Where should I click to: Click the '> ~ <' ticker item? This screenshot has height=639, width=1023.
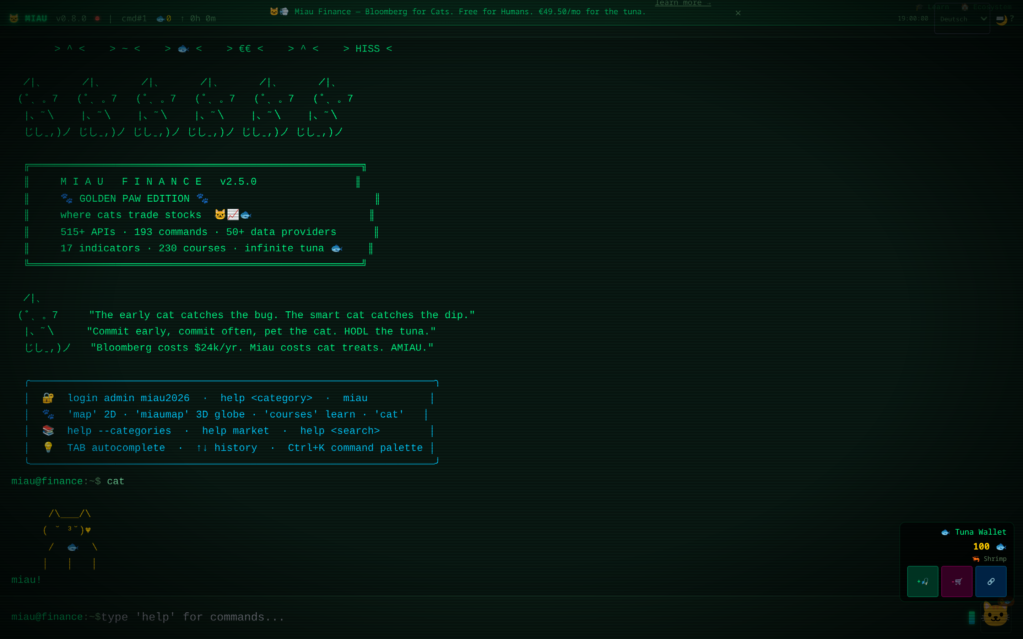click(125, 49)
